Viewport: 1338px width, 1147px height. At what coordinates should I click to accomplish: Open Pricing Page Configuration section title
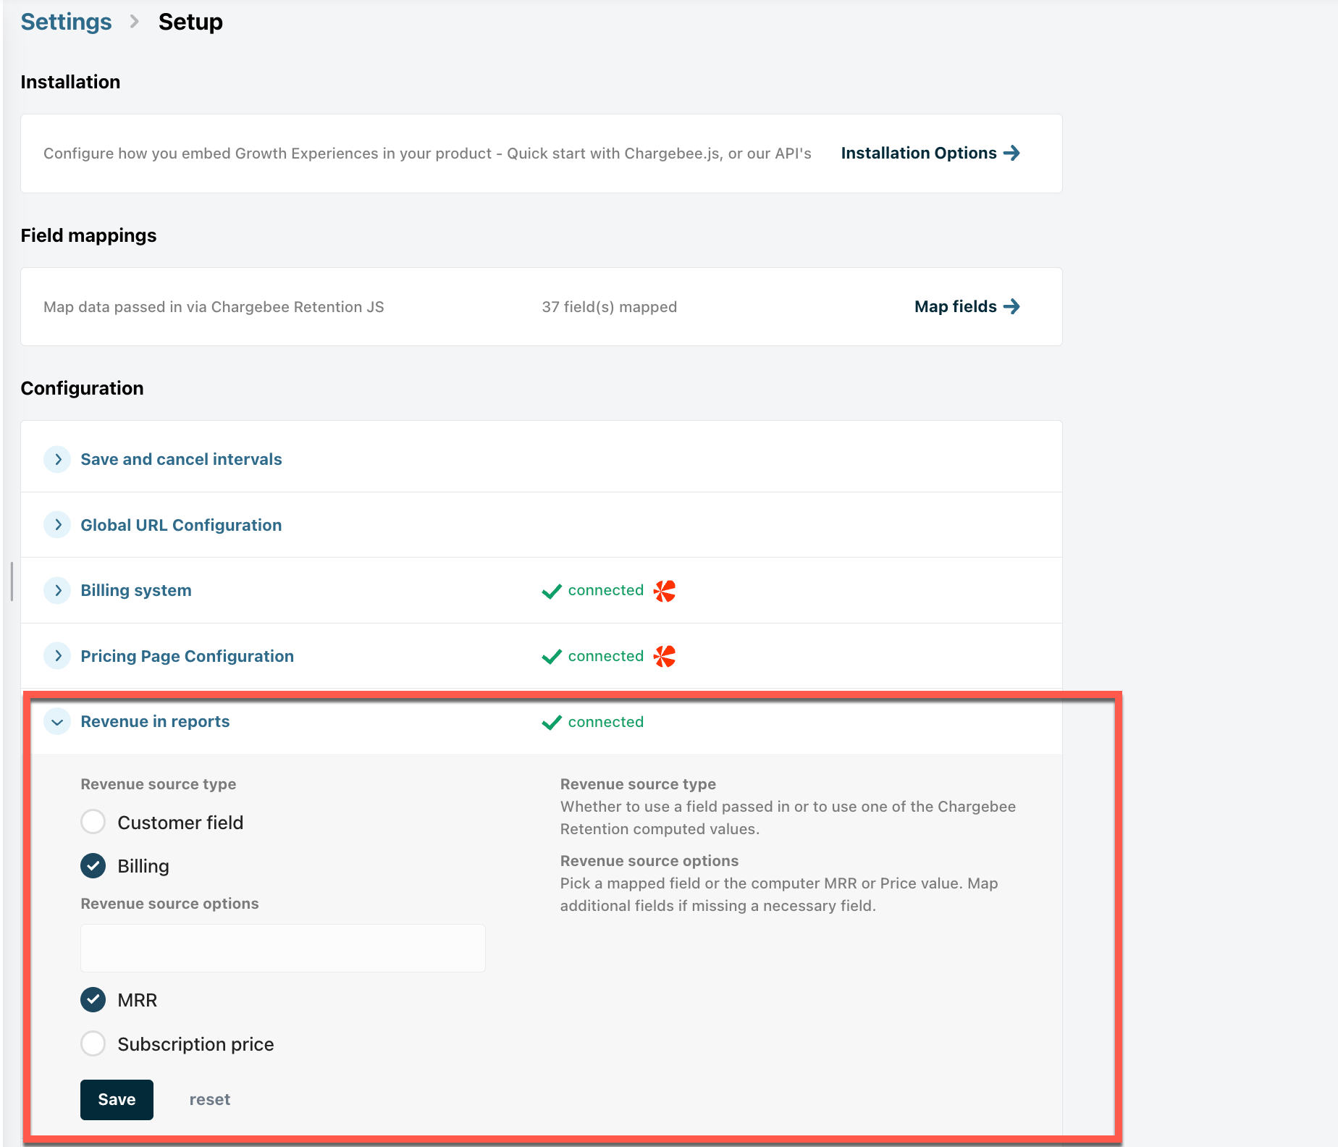pos(187,656)
